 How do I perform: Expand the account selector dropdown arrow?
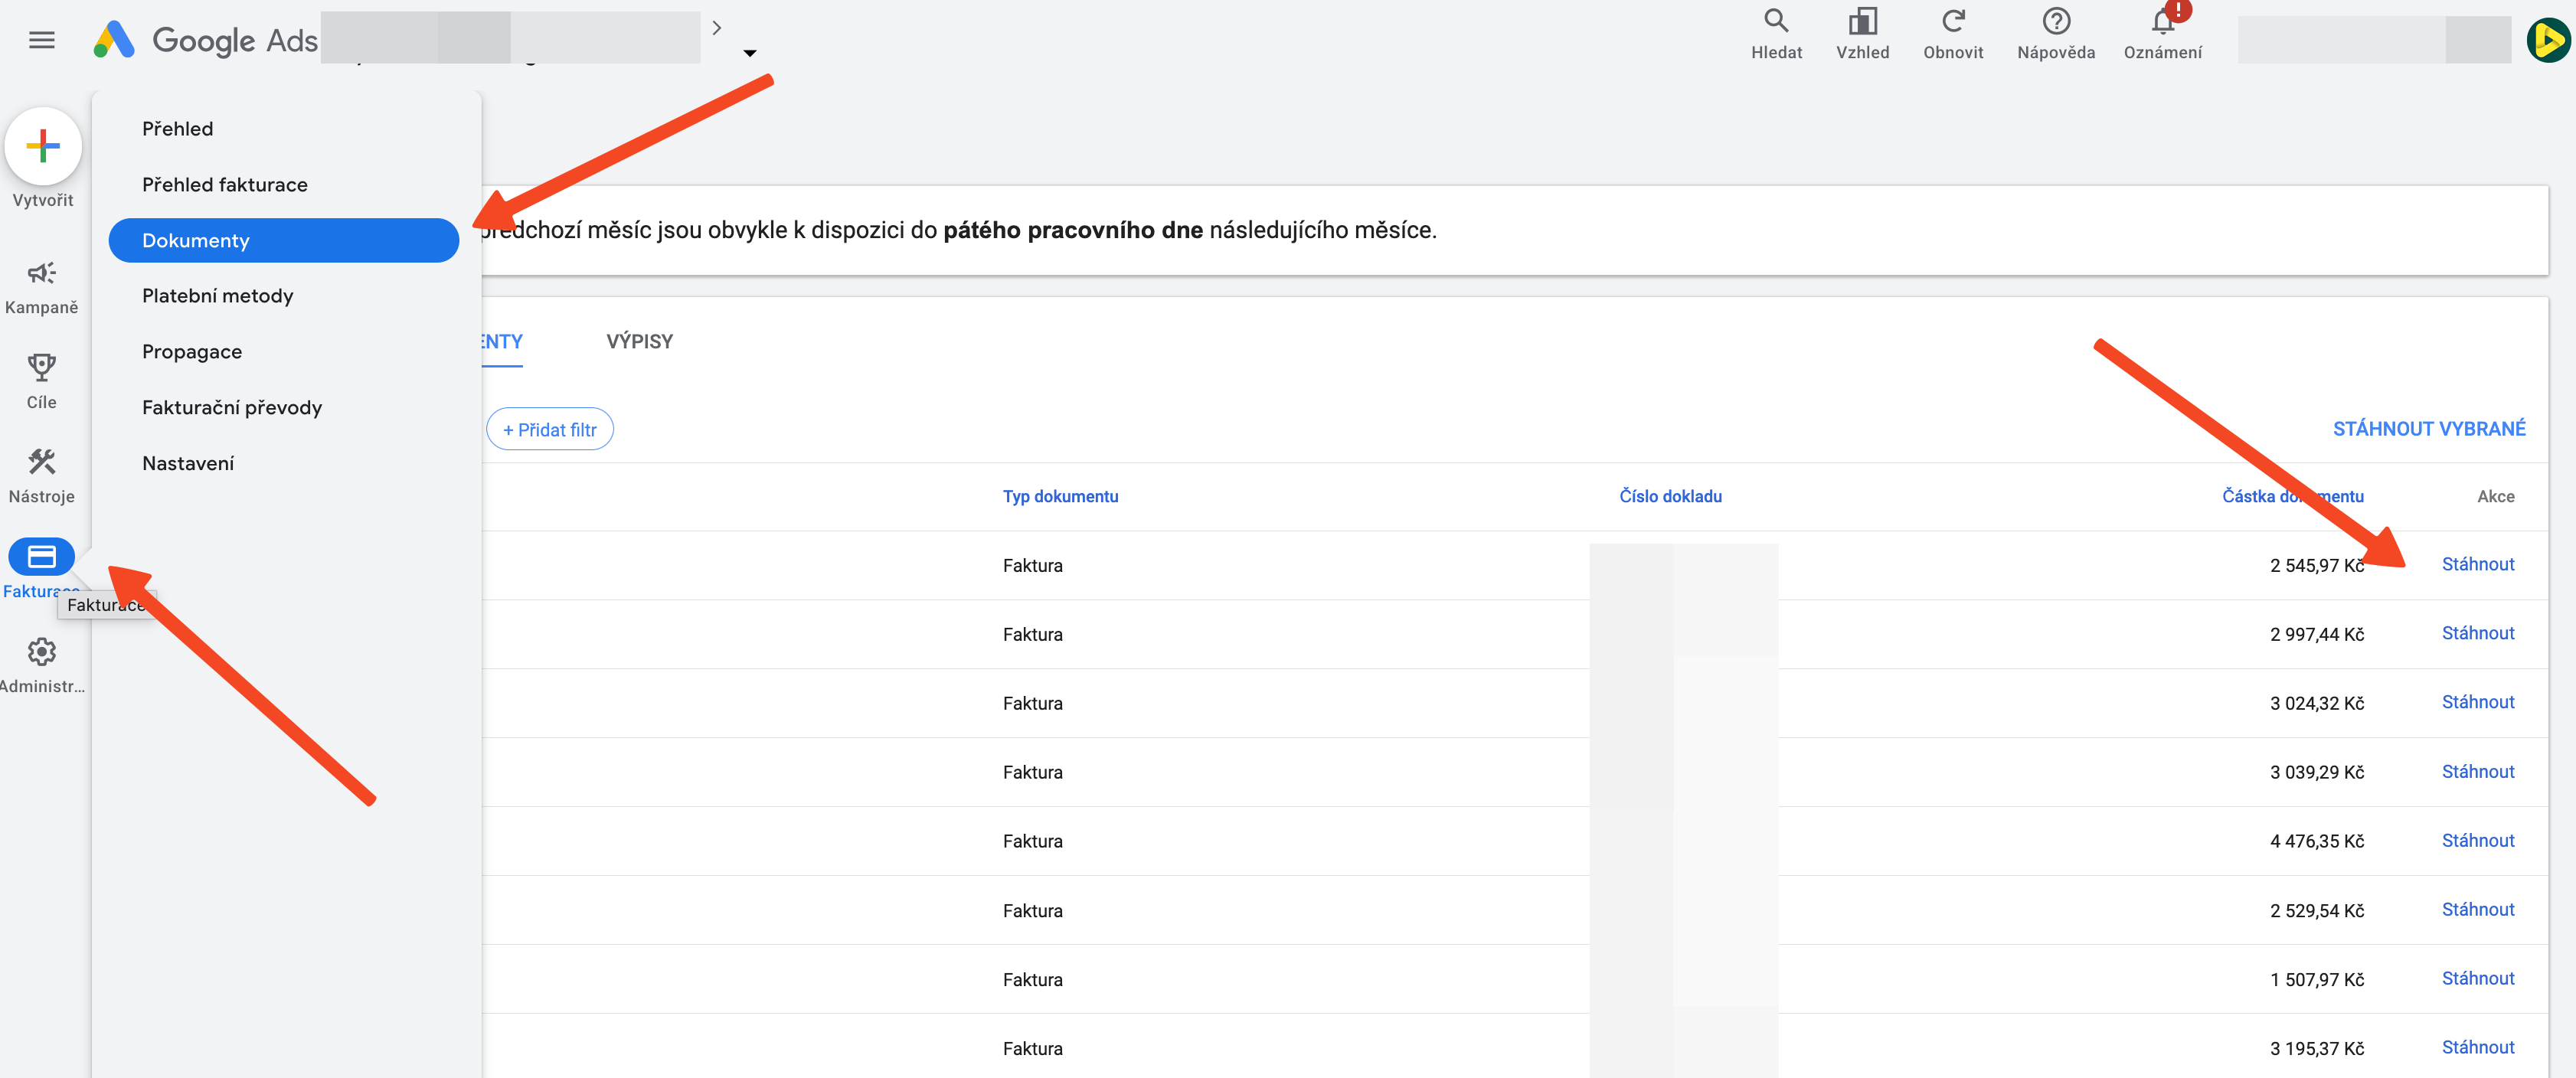750,53
